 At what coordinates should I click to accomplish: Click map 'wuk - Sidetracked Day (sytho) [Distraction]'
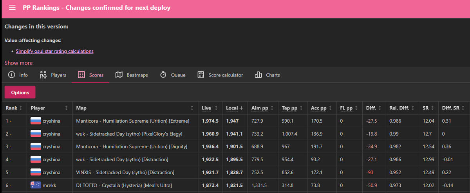click(122, 159)
